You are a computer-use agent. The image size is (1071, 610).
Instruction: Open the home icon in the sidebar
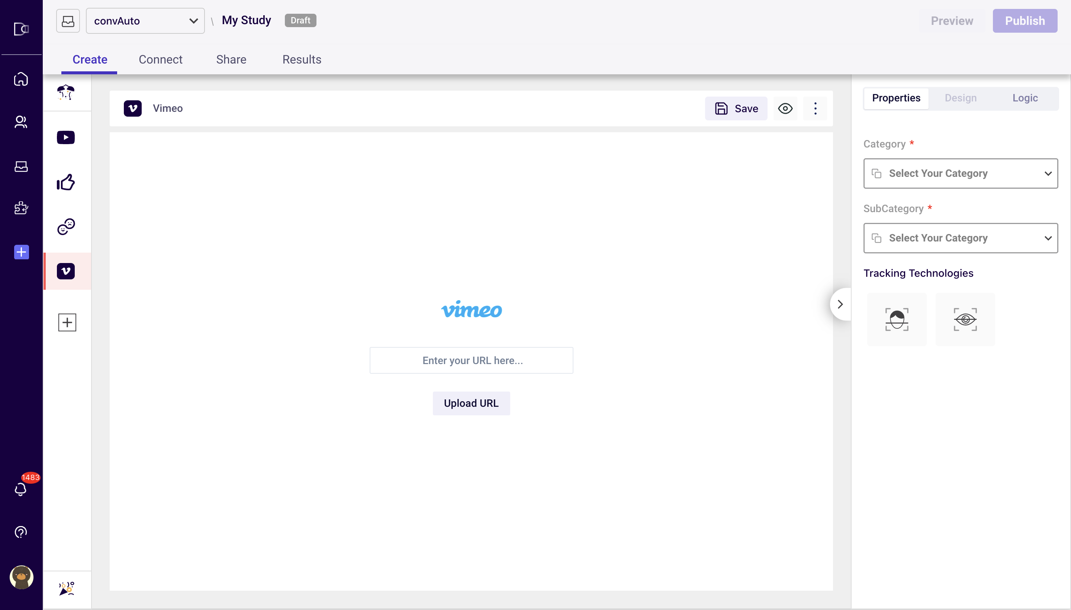(21, 79)
